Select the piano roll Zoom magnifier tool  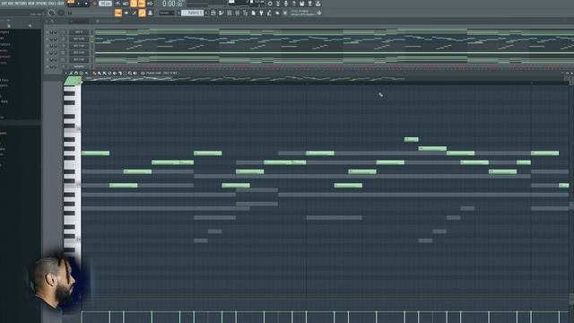(x=130, y=74)
